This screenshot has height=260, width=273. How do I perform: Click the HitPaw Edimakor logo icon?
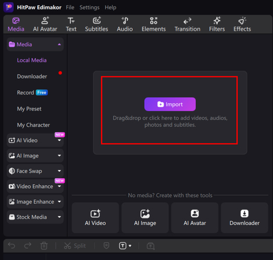point(9,8)
